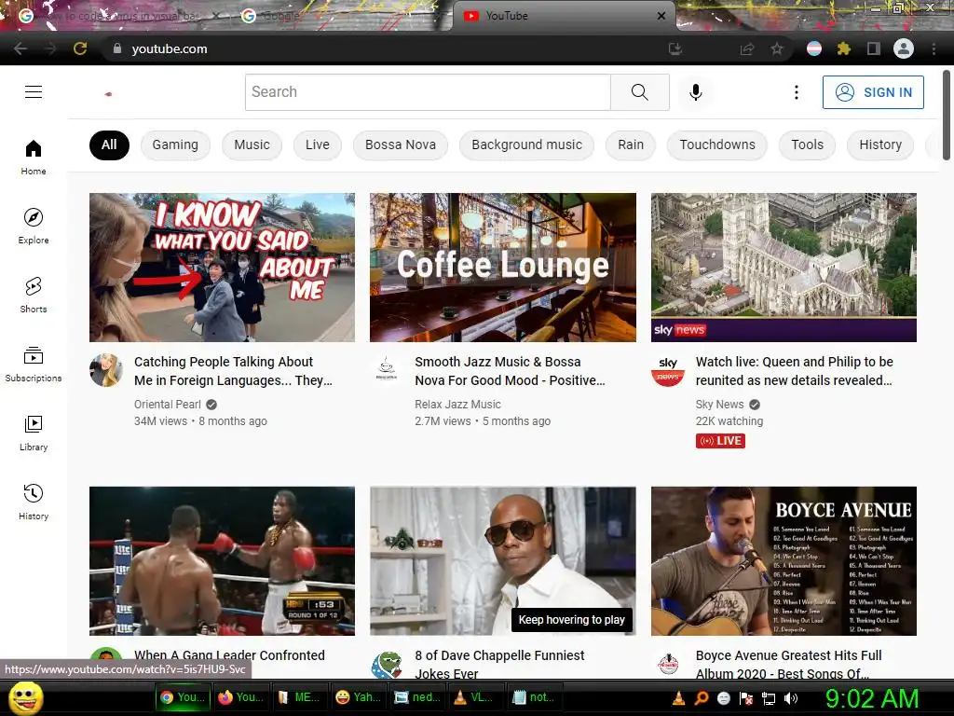Click the search magnifier button
Image resolution: width=954 pixels, height=716 pixels.
tap(639, 92)
